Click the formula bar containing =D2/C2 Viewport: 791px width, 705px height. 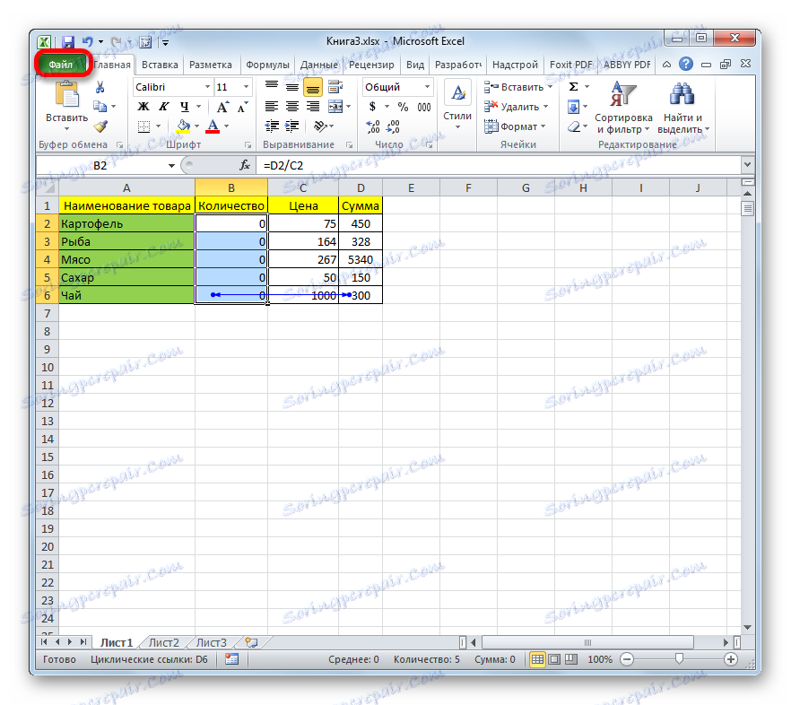click(x=499, y=165)
